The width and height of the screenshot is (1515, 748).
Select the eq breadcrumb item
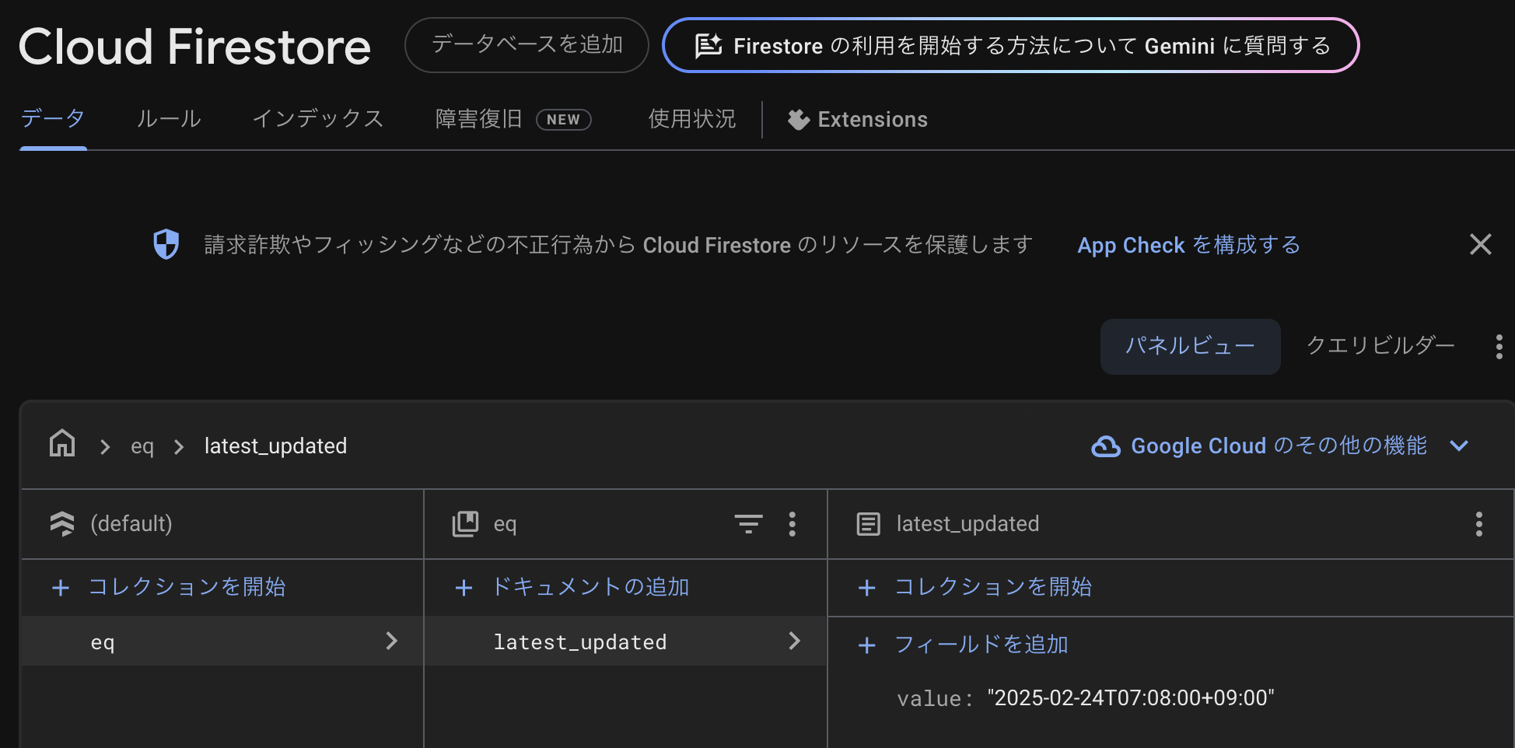pos(143,446)
